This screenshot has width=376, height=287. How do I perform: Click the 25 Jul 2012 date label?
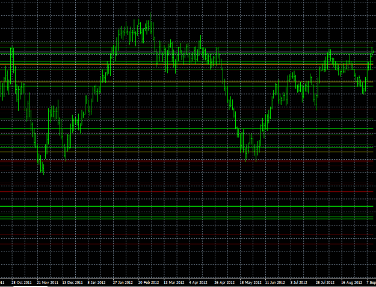tap(325, 282)
